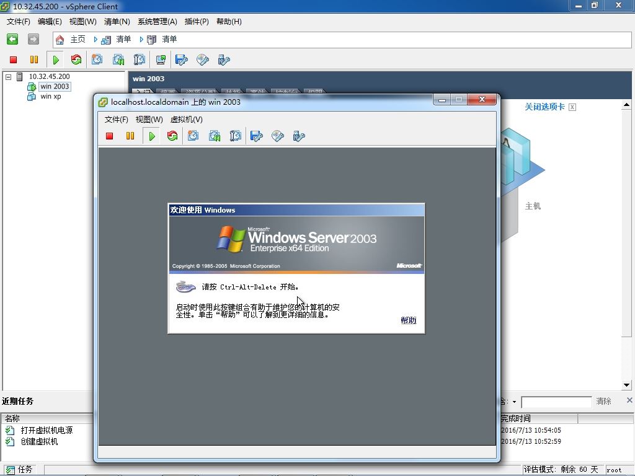Screen dimensions: 635x476
Task: Revert to snapshot in console window toolbar
Action: (214, 136)
